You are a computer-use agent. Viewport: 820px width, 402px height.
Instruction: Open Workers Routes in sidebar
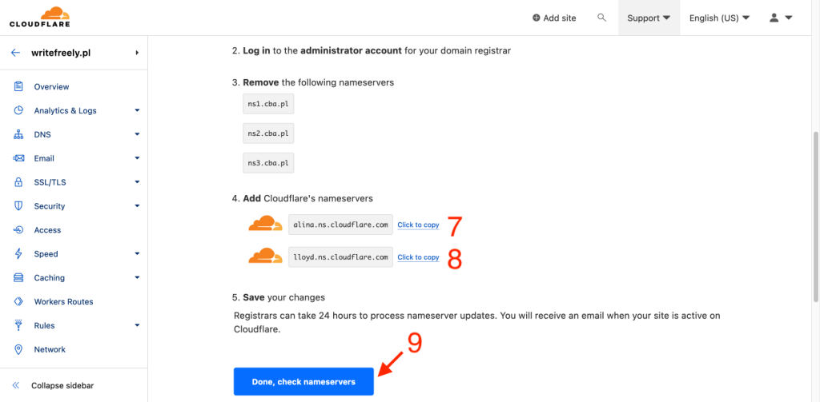(x=63, y=301)
